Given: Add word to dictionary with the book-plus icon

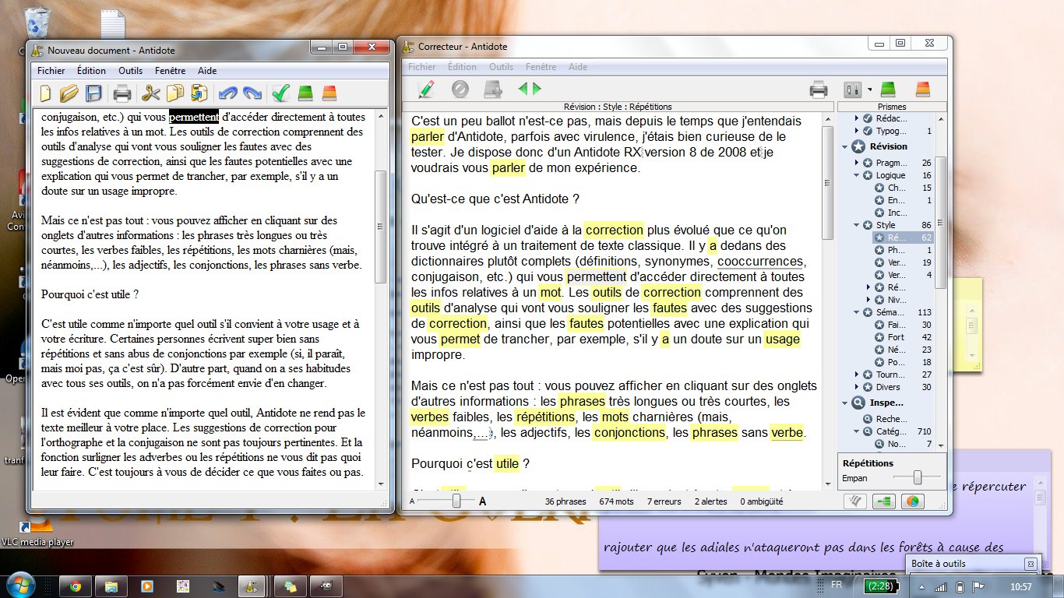Looking at the screenshot, I should 491,88.
